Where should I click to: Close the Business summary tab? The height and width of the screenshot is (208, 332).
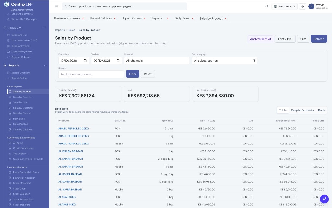pyautogui.click(x=83, y=18)
